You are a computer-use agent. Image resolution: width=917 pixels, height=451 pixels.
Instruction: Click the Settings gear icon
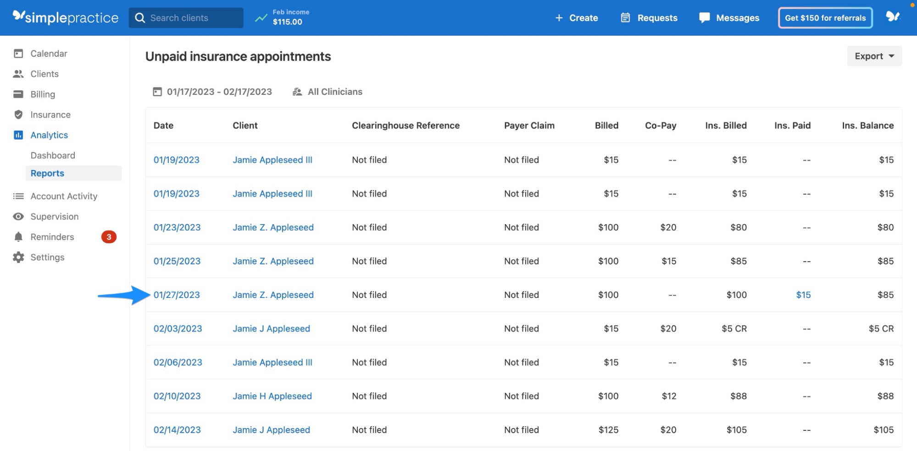(x=18, y=257)
